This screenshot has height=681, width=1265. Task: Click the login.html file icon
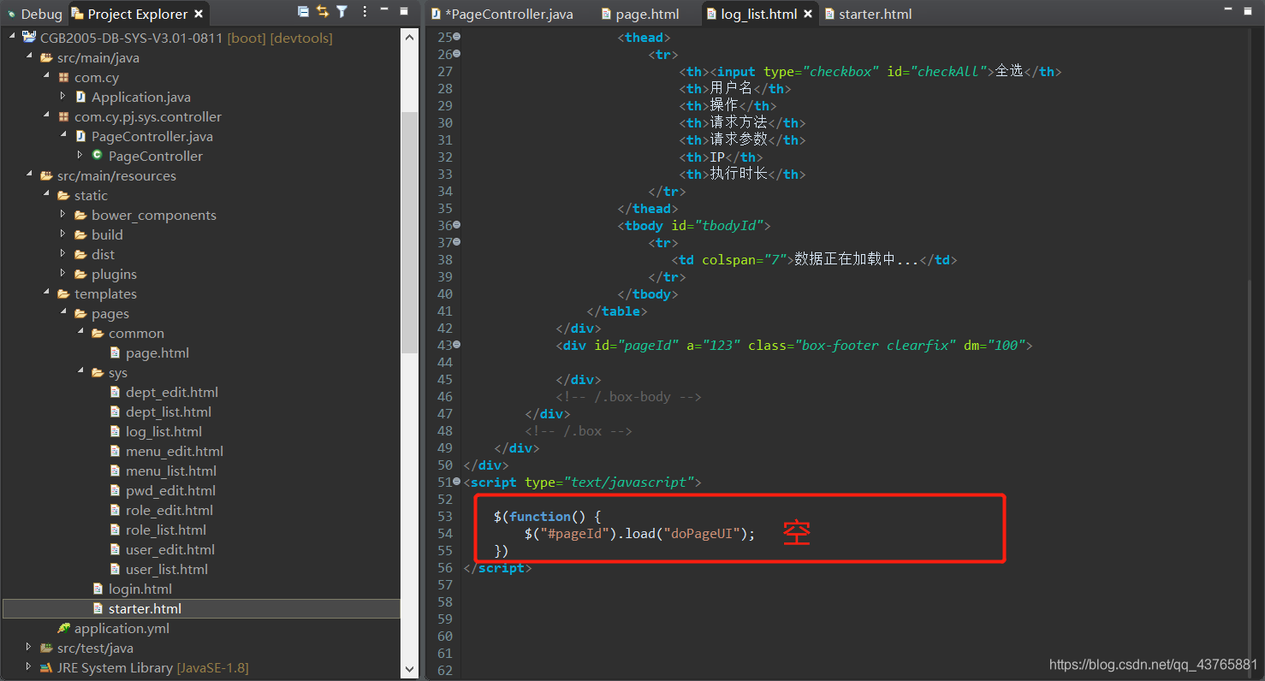coord(98,589)
